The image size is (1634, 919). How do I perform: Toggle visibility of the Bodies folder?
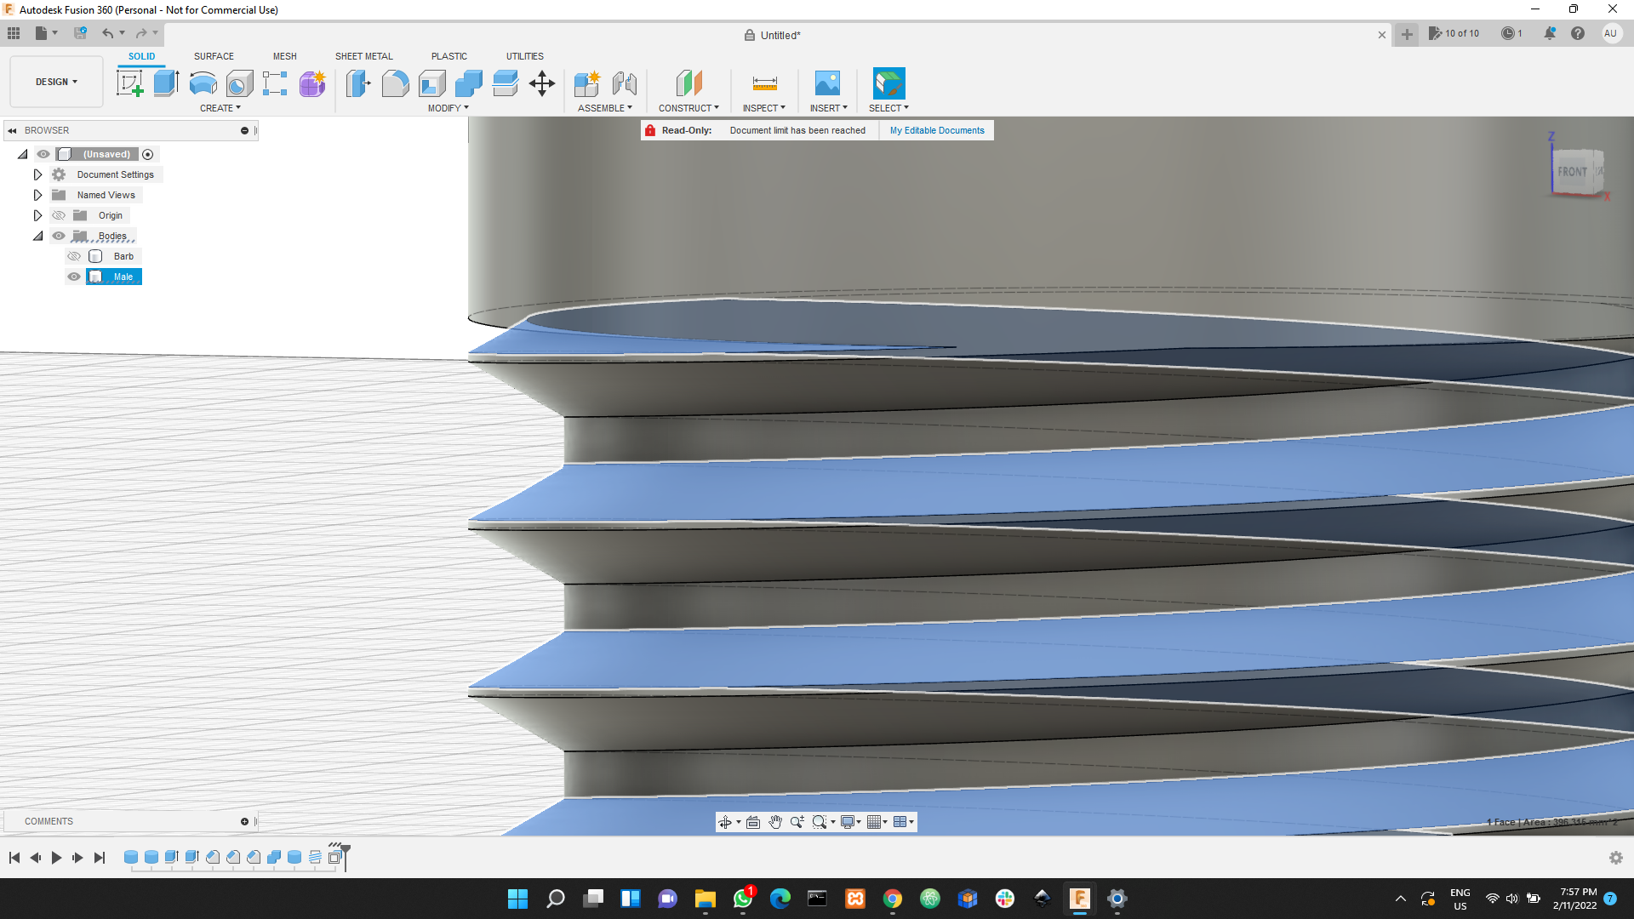[x=59, y=236]
